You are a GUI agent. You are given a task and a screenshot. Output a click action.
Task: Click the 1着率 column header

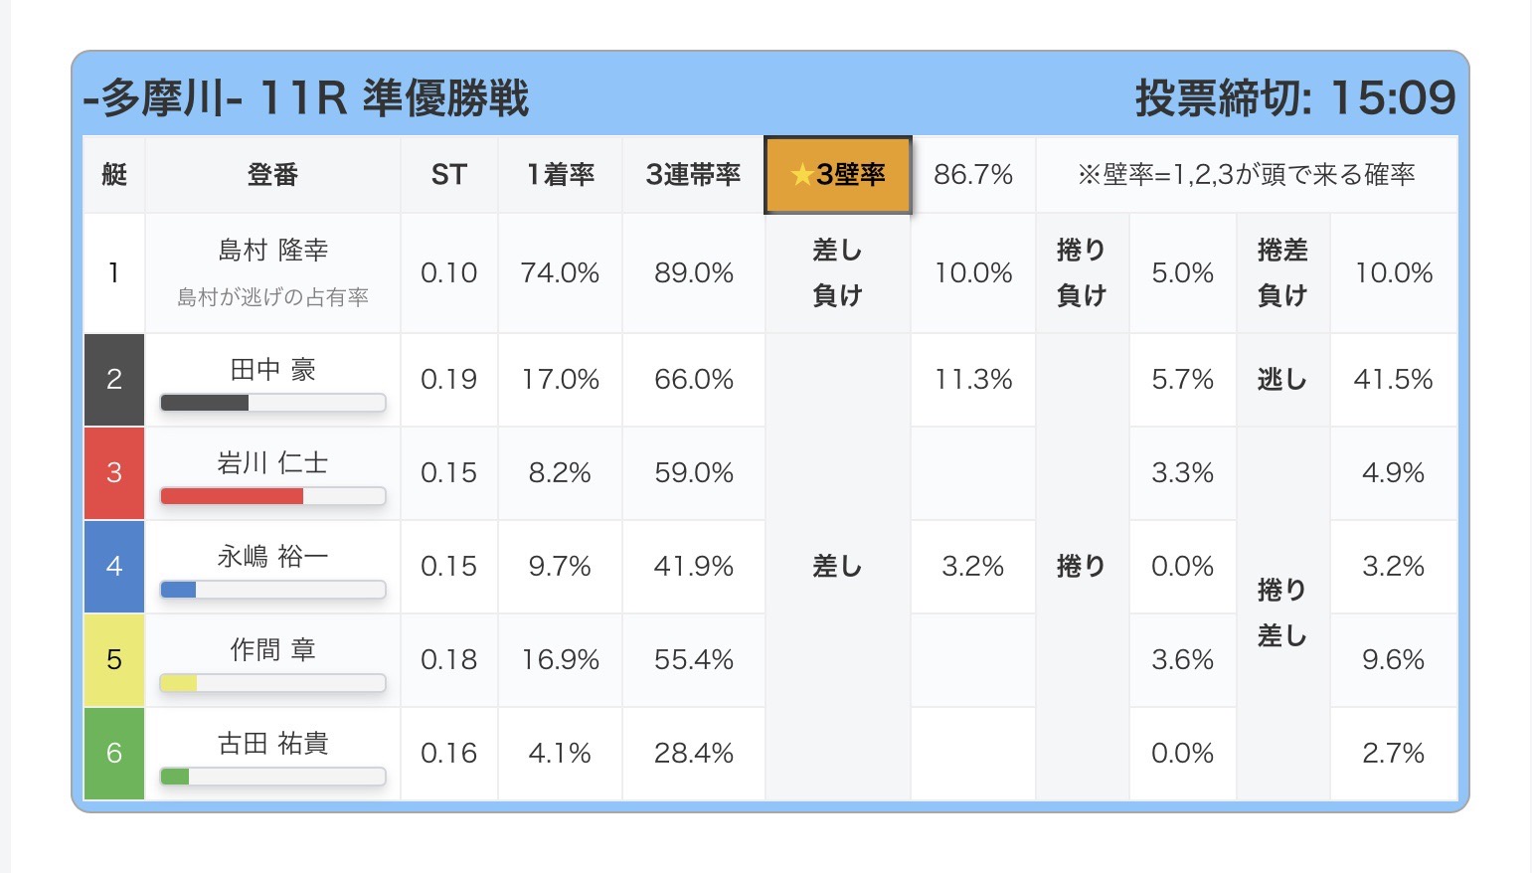tap(560, 175)
